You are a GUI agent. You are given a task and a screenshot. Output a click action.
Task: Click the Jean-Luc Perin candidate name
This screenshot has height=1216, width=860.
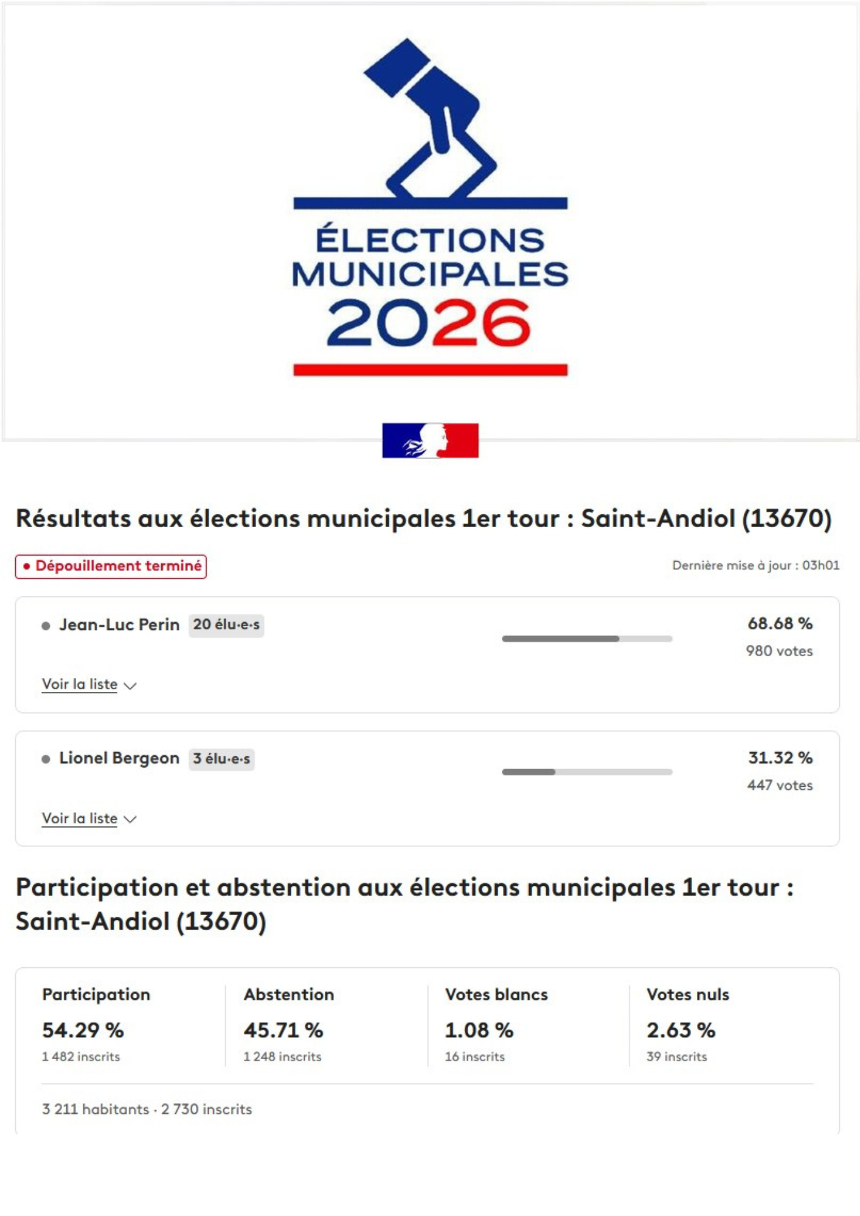[x=119, y=625]
